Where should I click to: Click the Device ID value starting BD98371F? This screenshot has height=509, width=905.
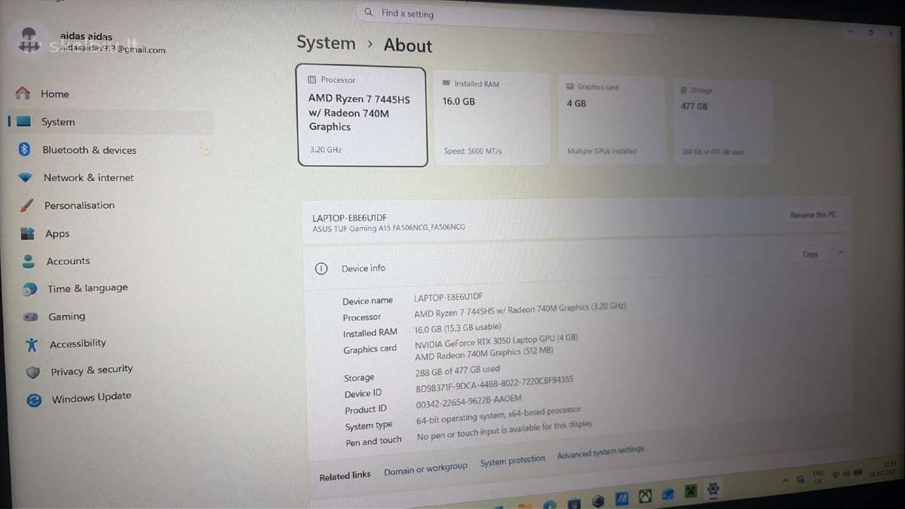495,385
